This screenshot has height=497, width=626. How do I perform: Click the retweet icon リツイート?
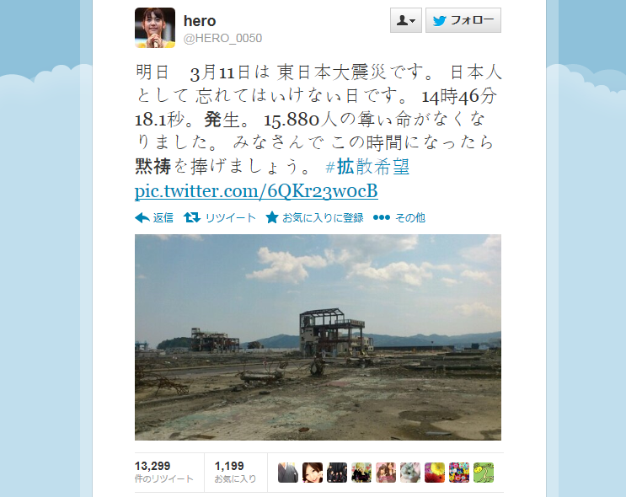coord(220,217)
